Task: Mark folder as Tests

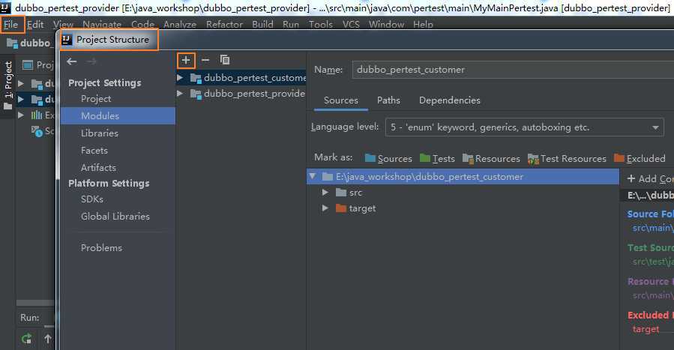Action: [437, 158]
